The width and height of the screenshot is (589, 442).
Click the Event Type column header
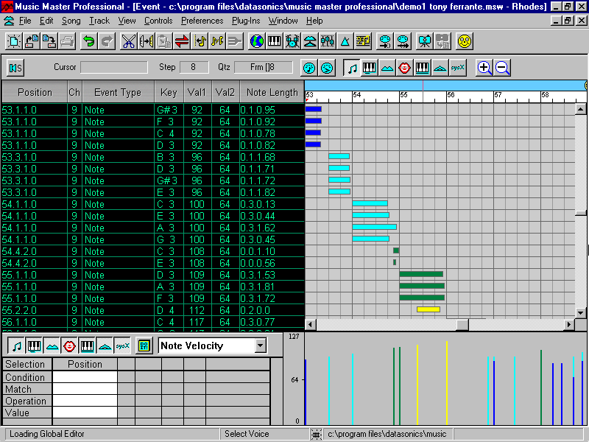(x=118, y=92)
